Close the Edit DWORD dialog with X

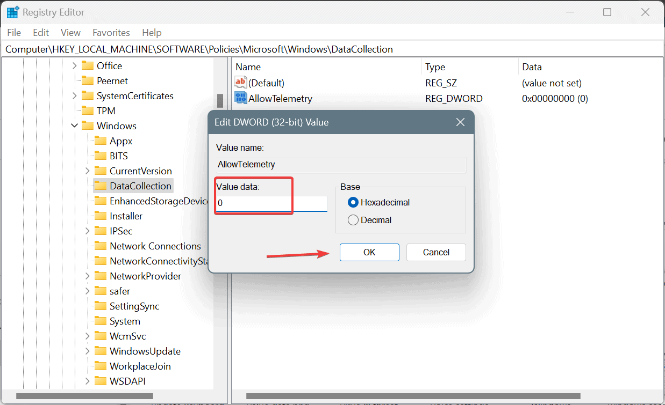pyautogui.click(x=460, y=122)
